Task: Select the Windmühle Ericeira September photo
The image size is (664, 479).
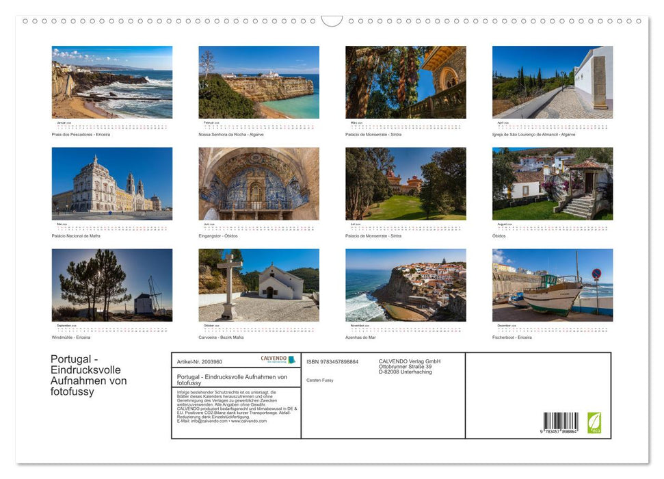Action: click(x=111, y=285)
